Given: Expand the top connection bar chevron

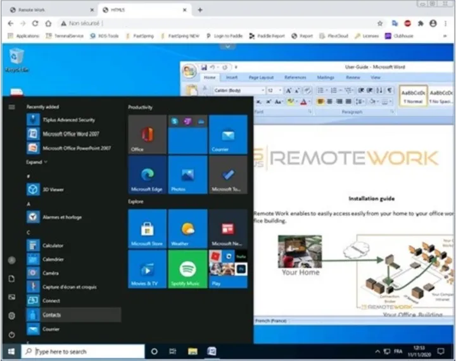Looking at the screenshot, I should point(228,46).
